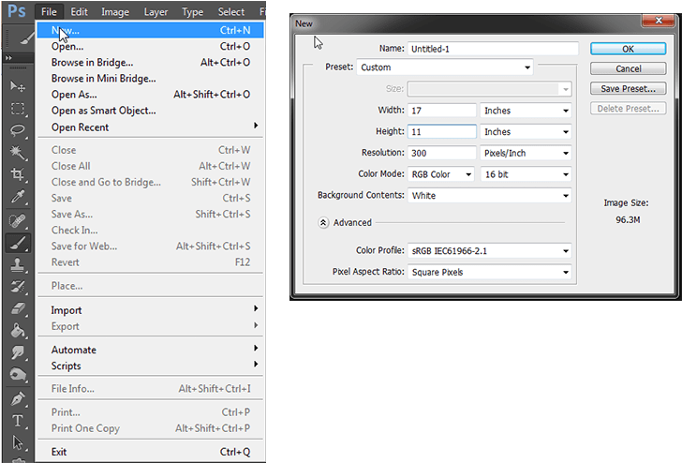Viewport: 682px width, 463px height.
Task: Open the Preset dropdown showing Custom
Action: click(x=445, y=67)
